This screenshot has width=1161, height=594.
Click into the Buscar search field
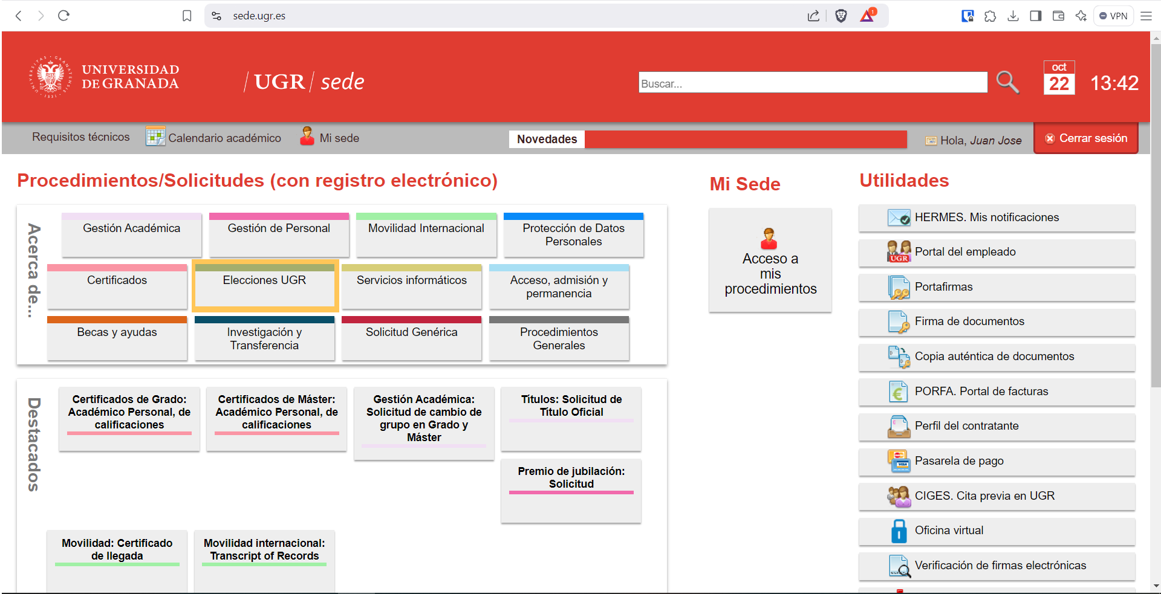(813, 83)
